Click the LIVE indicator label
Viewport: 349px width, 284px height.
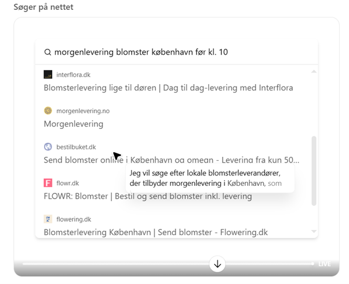[325, 264]
